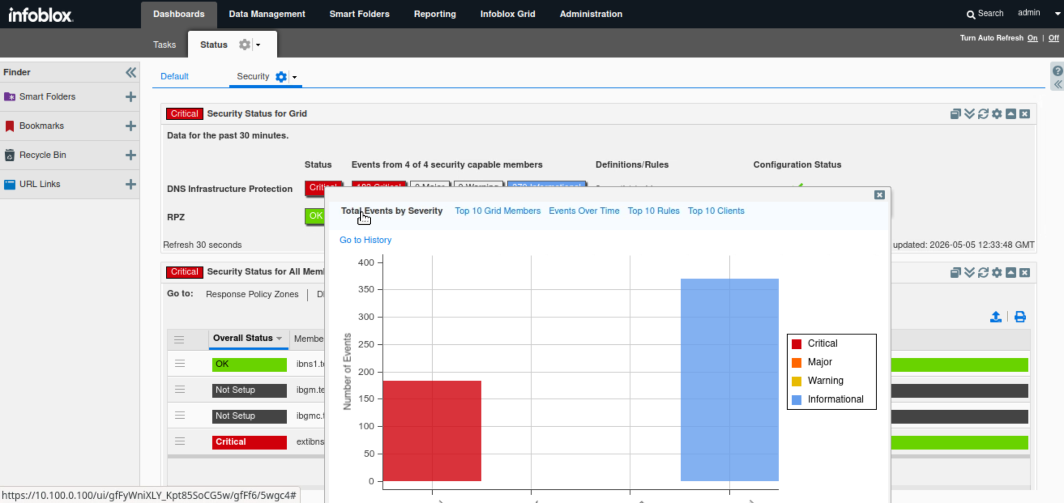Image resolution: width=1064 pixels, height=503 pixels.
Task: Switch to the Default dashboard tab
Action: (x=174, y=77)
